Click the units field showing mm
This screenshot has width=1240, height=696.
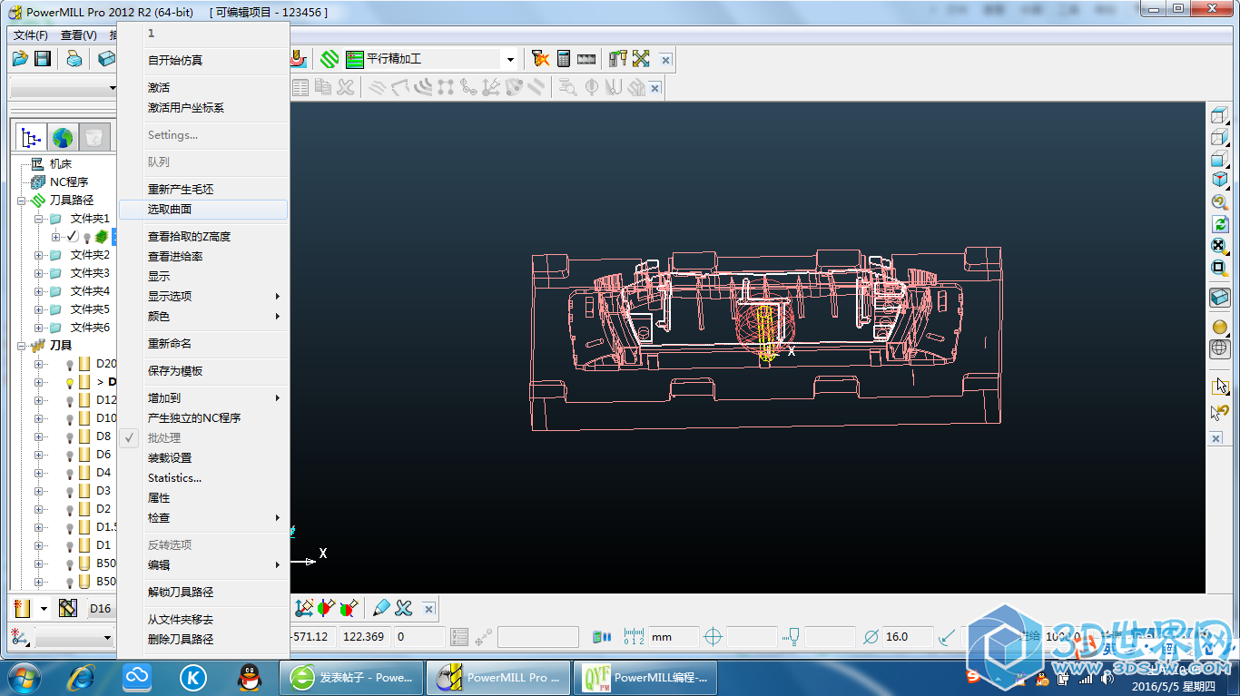[674, 637]
